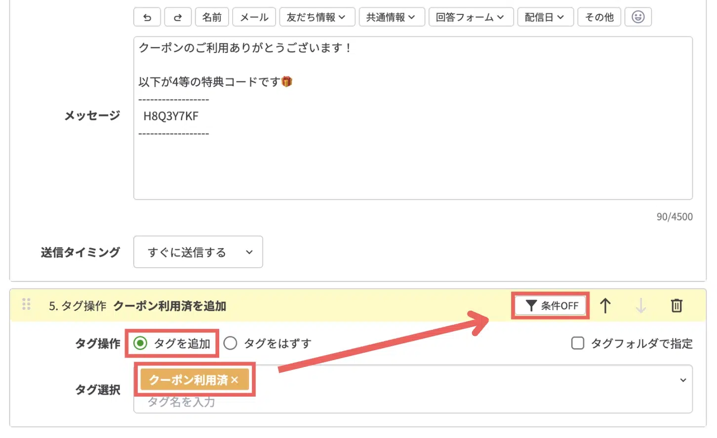Image resolution: width=717 pixels, height=438 pixels.
Task: Enable タグフォルダで指定 checkbox
Action: 578,343
